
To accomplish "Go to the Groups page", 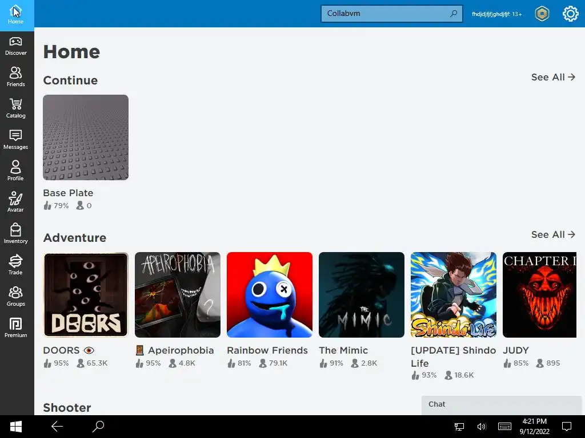I will coord(15,297).
